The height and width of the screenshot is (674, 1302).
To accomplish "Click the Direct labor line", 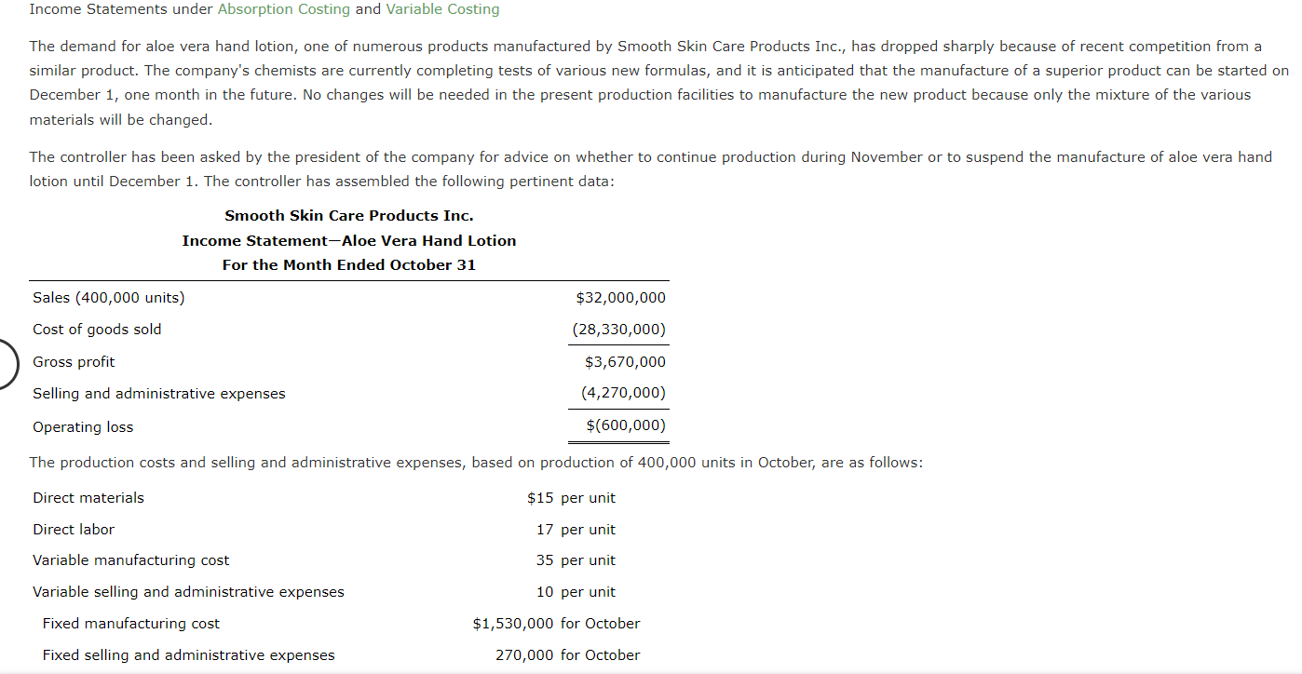I will (x=74, y=529).
